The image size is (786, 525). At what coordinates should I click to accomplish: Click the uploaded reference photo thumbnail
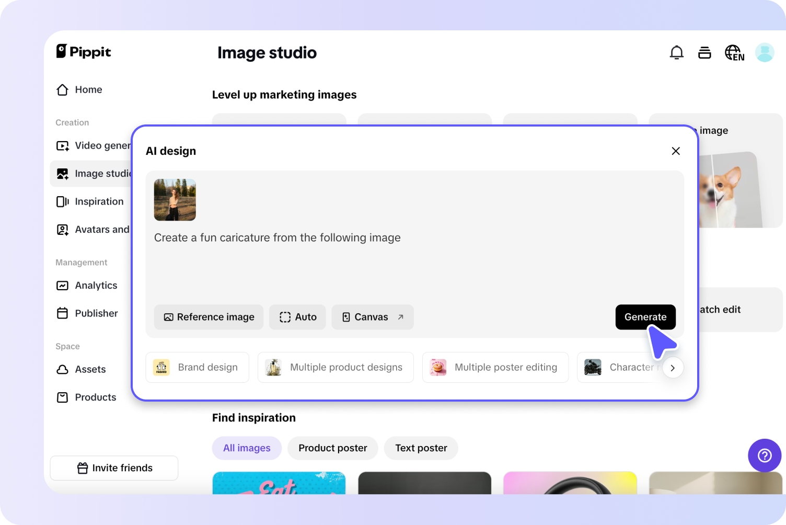click(175, 200)
